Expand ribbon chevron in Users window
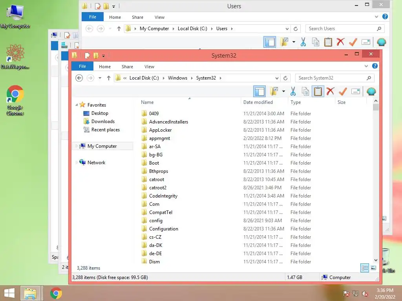 376,17
